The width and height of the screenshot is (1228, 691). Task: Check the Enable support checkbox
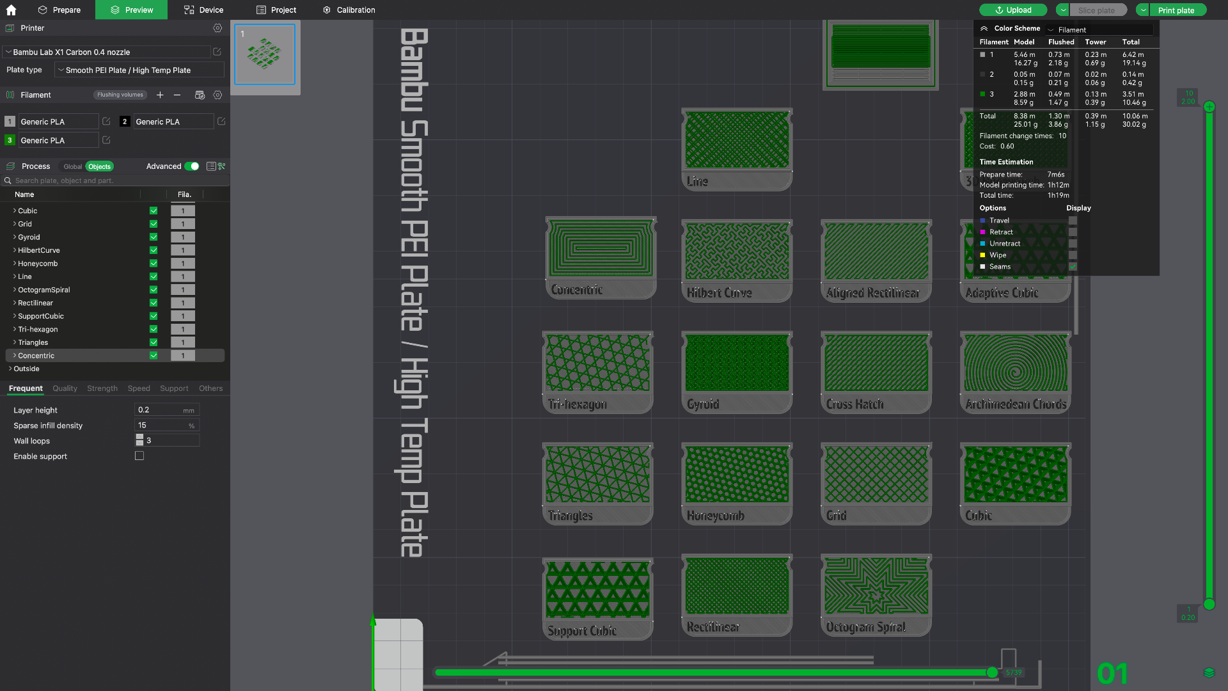(139, 456)
